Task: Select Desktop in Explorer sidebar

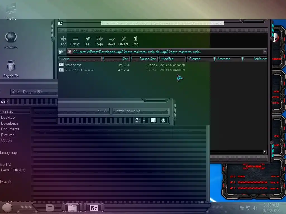Action: point(8,117)
